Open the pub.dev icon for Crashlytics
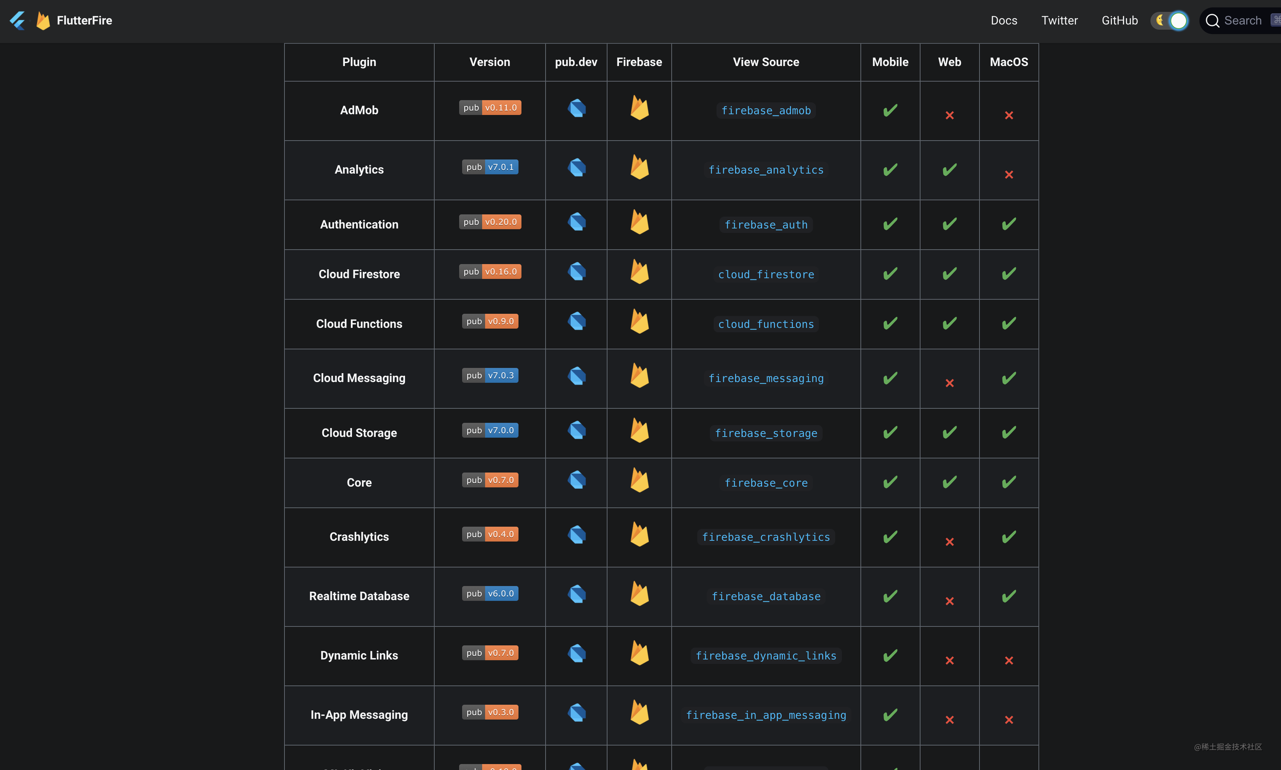1281x770 pixels. [577, 535]
